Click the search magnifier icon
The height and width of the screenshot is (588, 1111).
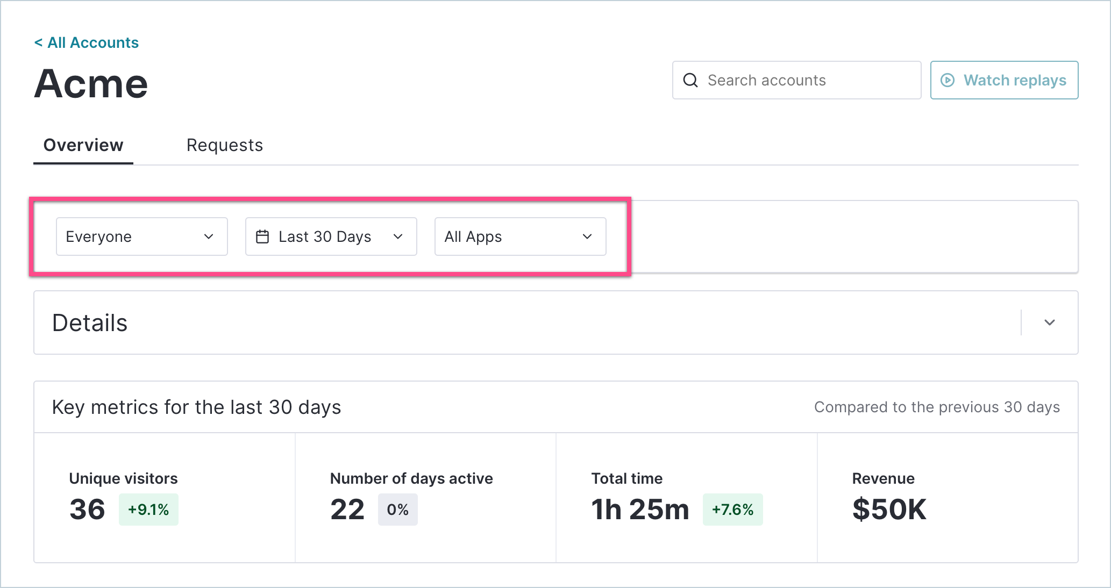tap(690, 80)
